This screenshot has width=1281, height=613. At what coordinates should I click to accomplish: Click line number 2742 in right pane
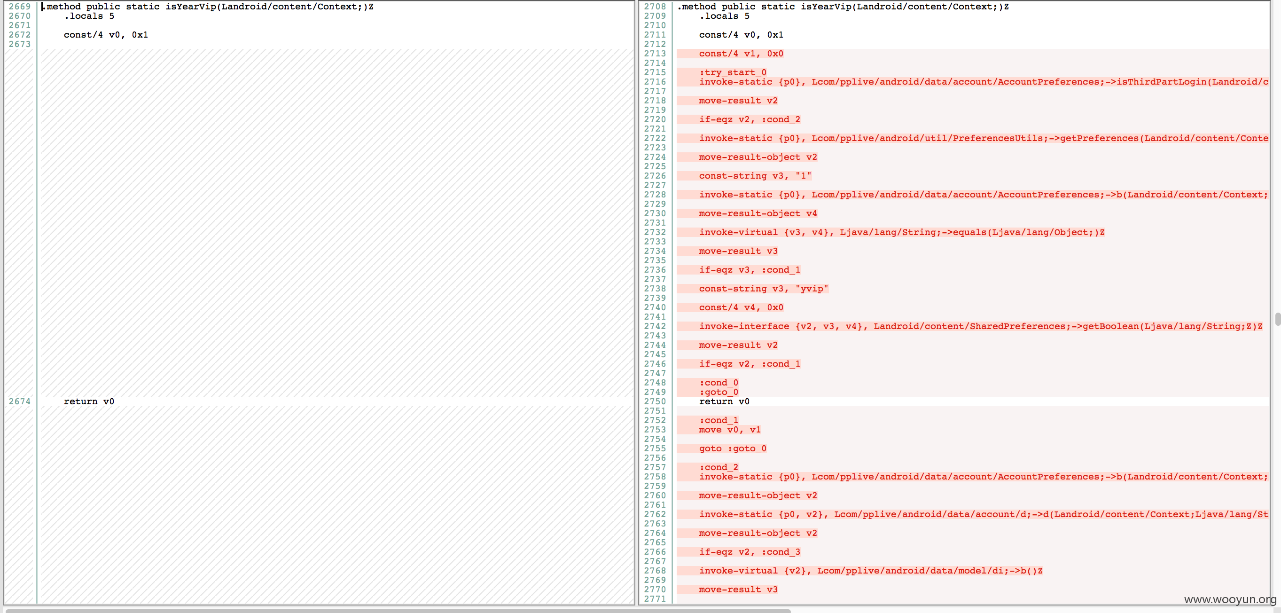click(655, 327)
